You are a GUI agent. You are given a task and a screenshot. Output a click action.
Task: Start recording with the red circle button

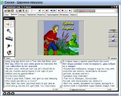coord(62,11)
